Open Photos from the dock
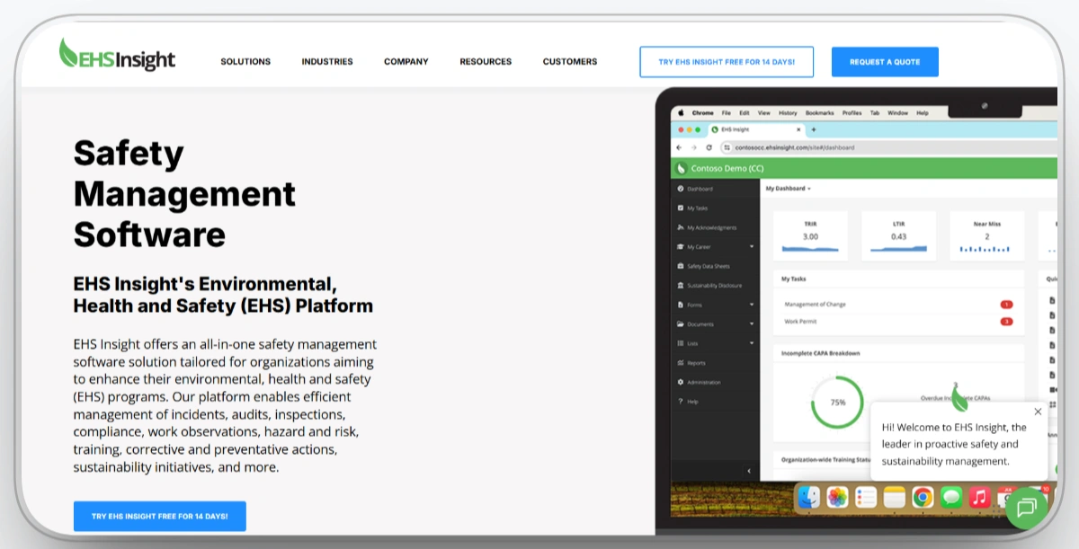This screenshot has width=1079, height=549. tap(838, 497)
